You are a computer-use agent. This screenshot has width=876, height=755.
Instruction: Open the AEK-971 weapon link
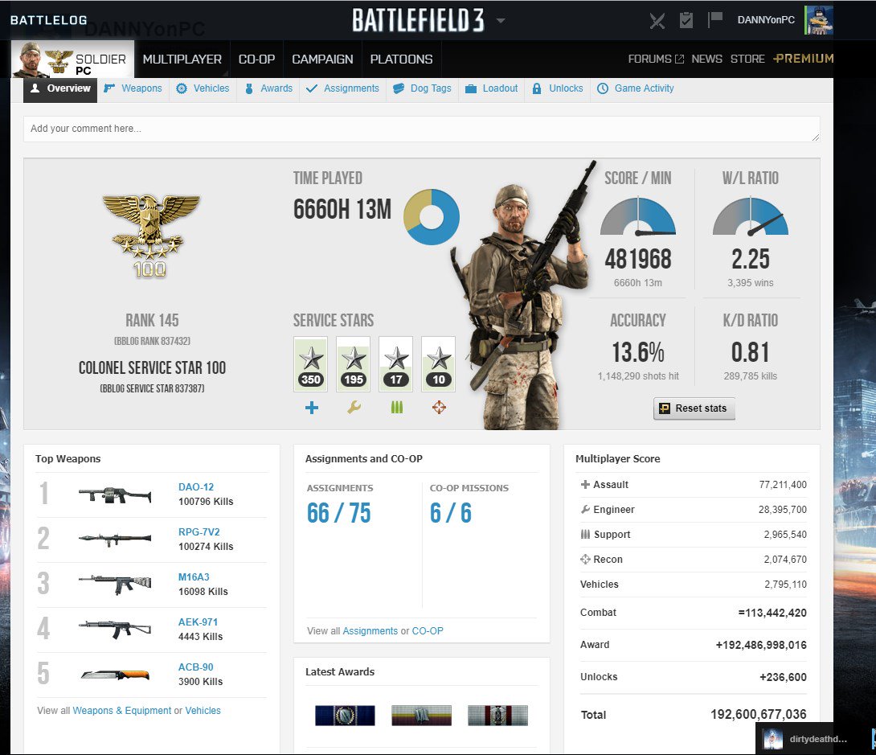pos(198,622)
